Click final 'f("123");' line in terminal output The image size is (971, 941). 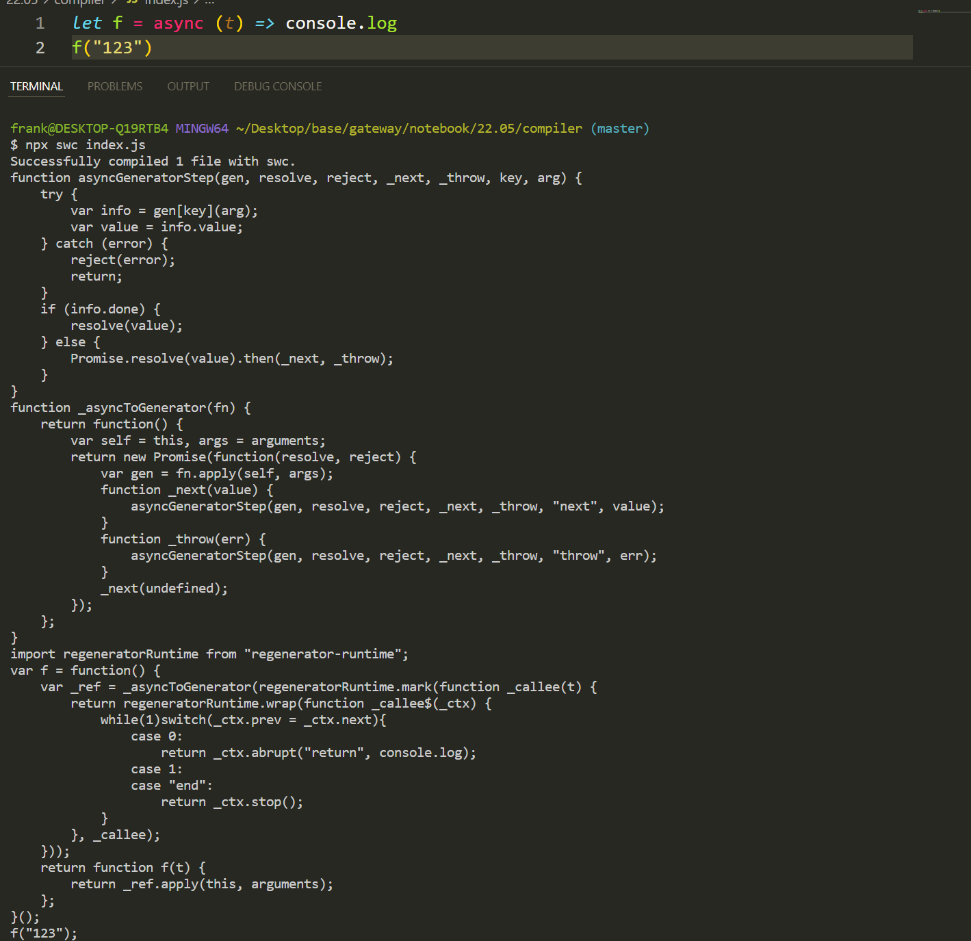point(44,933)
